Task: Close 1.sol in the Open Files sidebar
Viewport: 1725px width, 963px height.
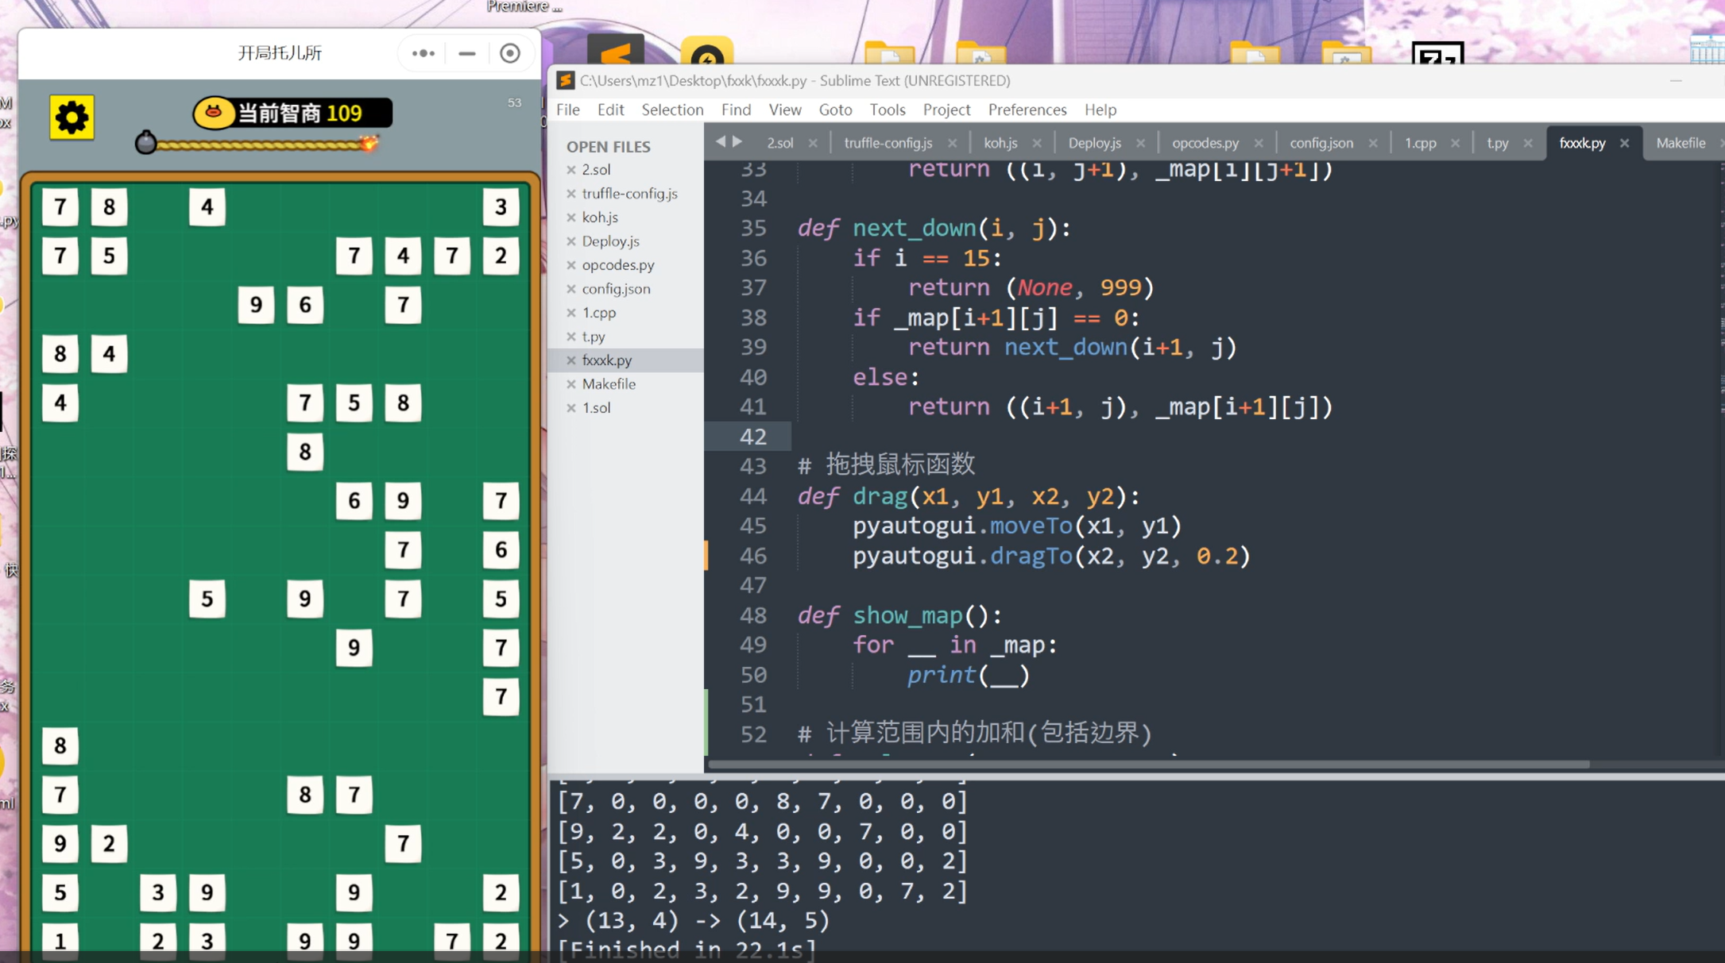Action: pyautogui.click(x=570, y=408)
